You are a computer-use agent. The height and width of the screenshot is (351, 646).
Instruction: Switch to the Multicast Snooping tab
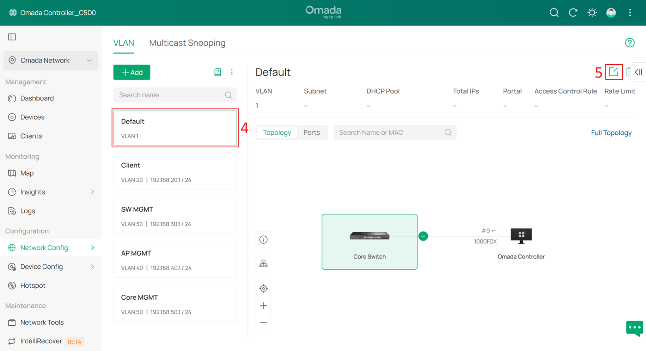tap(187, 43)
